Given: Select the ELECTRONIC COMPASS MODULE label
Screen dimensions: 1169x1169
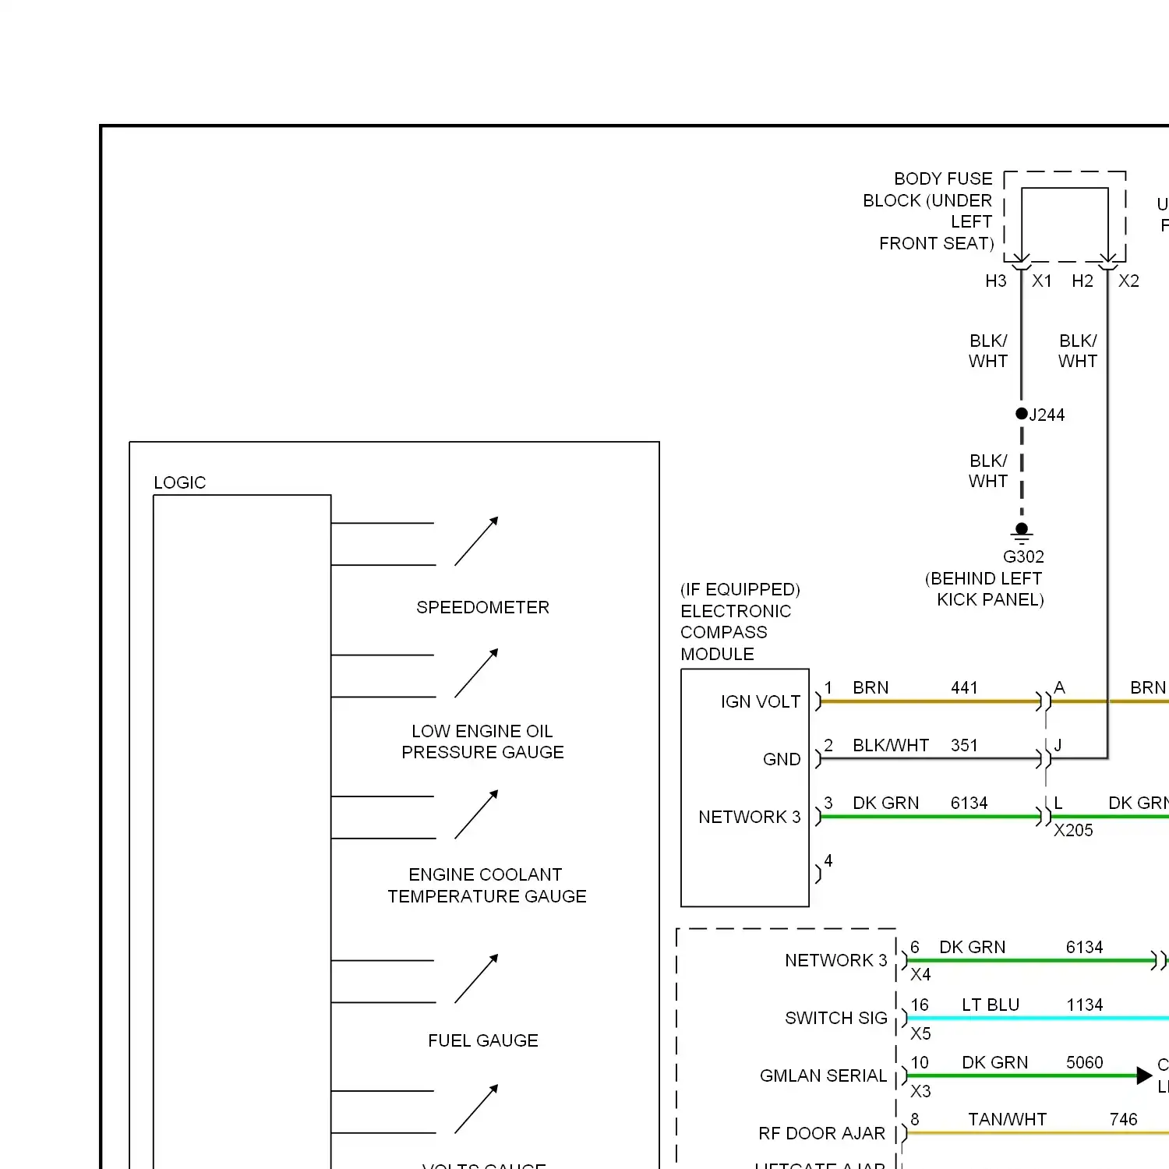Looking at the screenshot, I should pos(736,632).
